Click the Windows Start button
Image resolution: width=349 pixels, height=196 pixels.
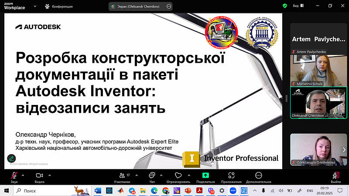[7, 191]
